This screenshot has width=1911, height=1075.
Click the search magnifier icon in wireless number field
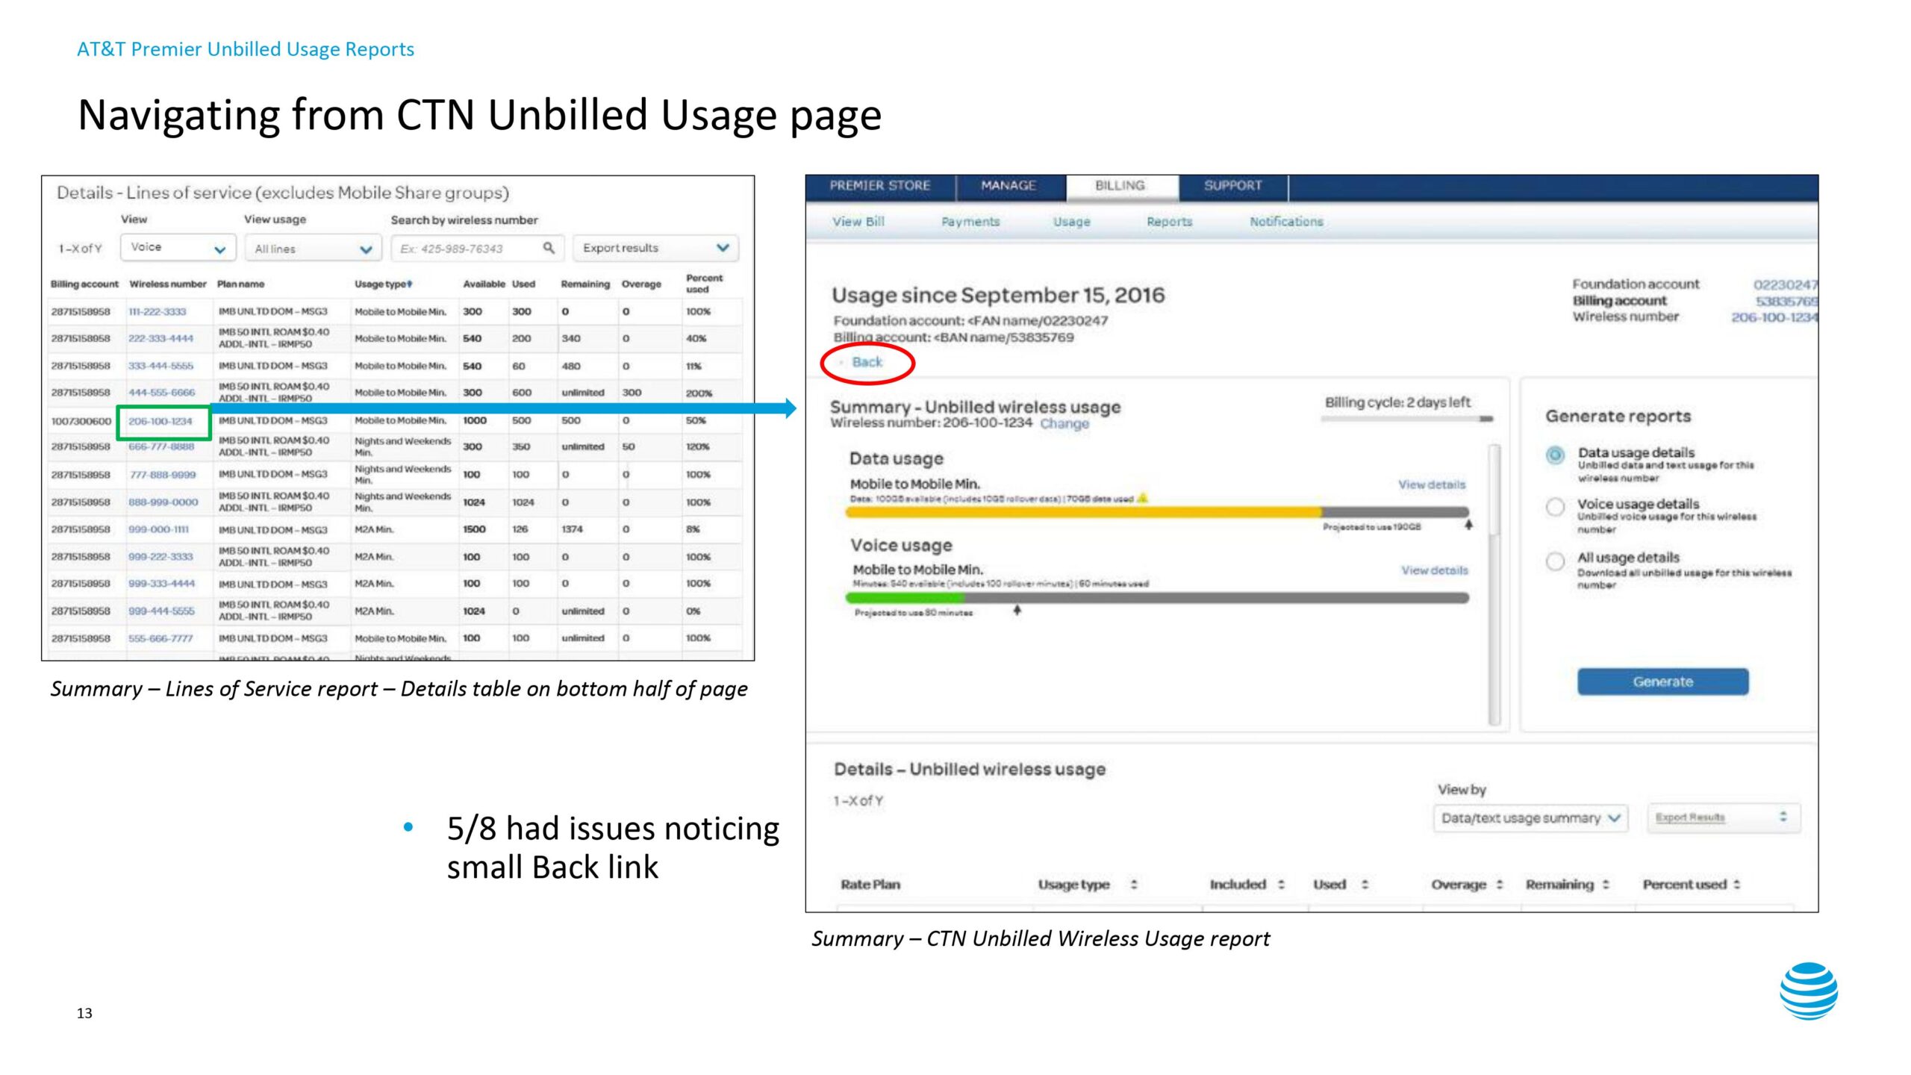(x=549, y=248)
